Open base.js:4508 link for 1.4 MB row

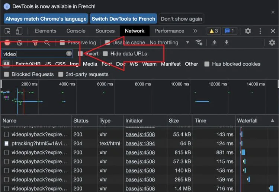click(140, 189)
